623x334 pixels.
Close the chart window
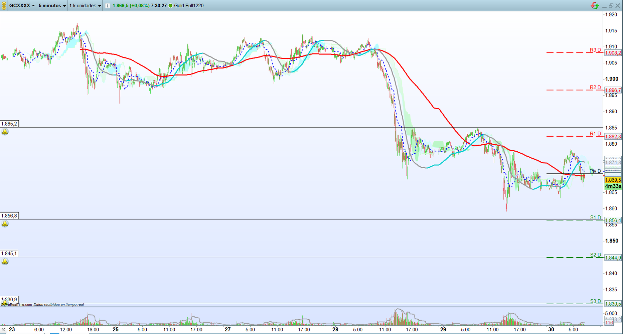(x=618, y=6)
